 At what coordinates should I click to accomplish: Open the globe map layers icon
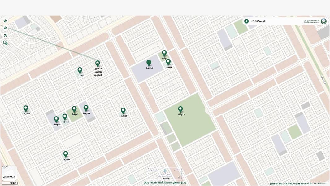tap(5, 28)
